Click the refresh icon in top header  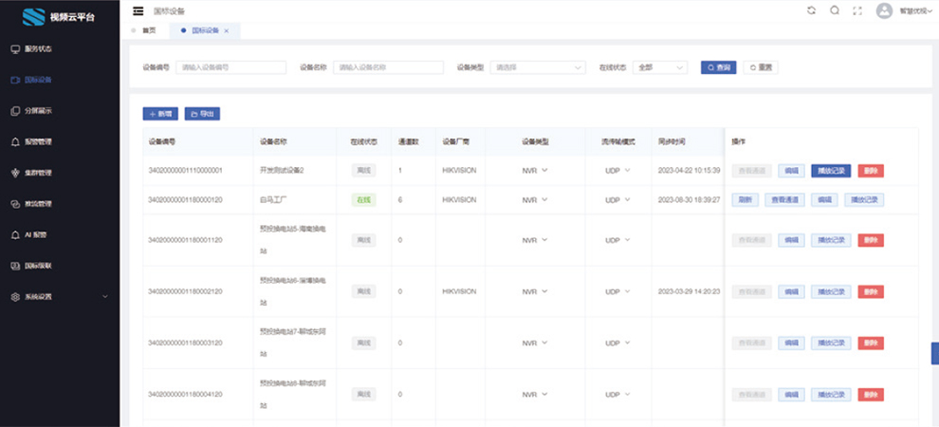[x=811, y=11]
